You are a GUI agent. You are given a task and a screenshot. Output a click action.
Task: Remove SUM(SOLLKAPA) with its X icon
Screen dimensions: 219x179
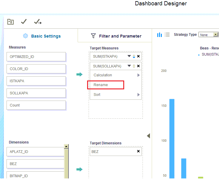pos(138,66)
